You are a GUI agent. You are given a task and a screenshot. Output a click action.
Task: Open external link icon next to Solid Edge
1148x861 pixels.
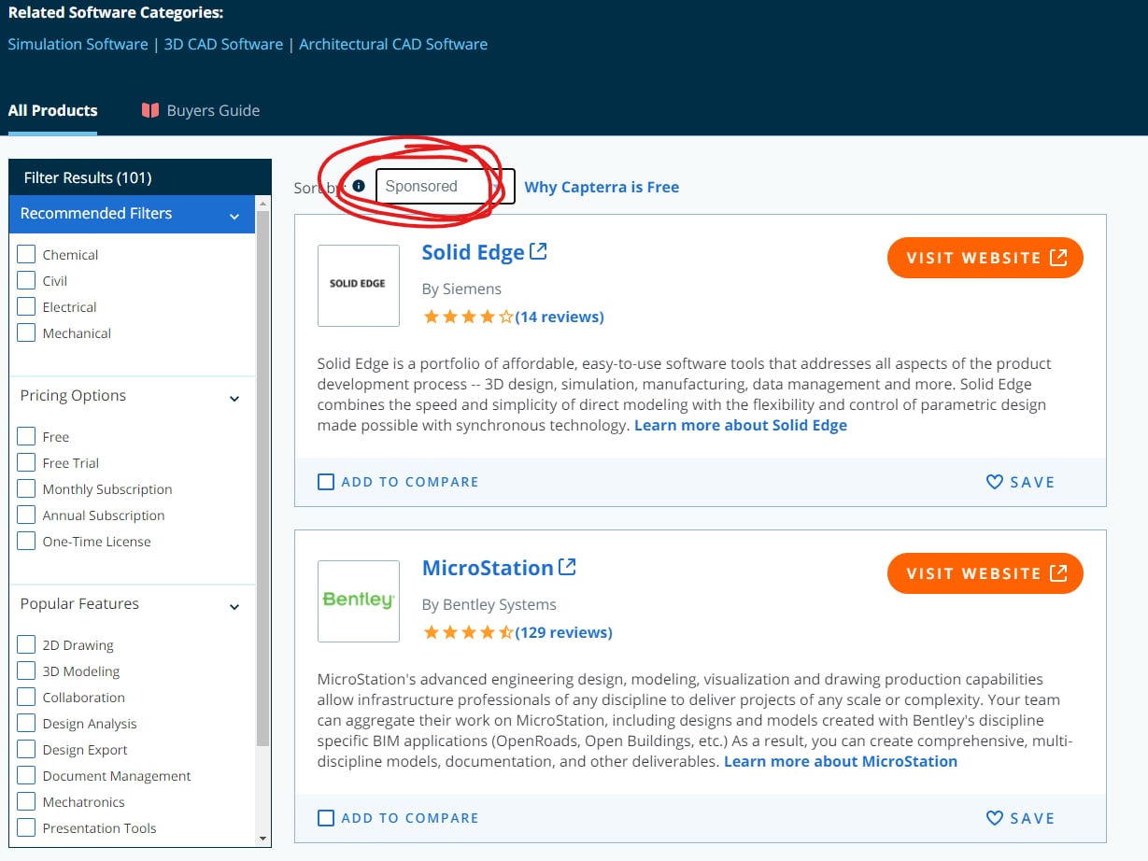click(x=538, y=251)
